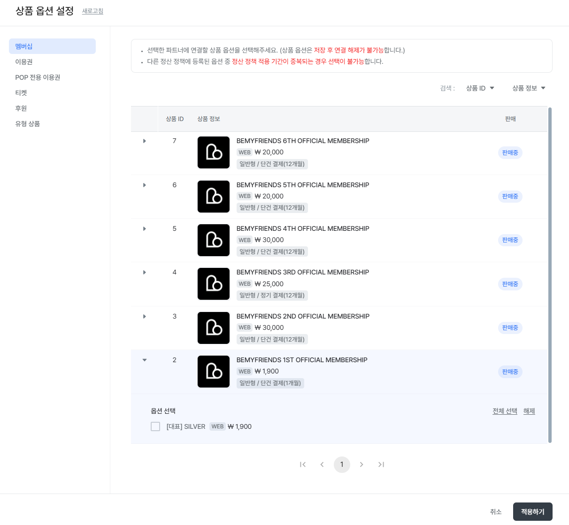Go to first page using pagination icon

303,464
